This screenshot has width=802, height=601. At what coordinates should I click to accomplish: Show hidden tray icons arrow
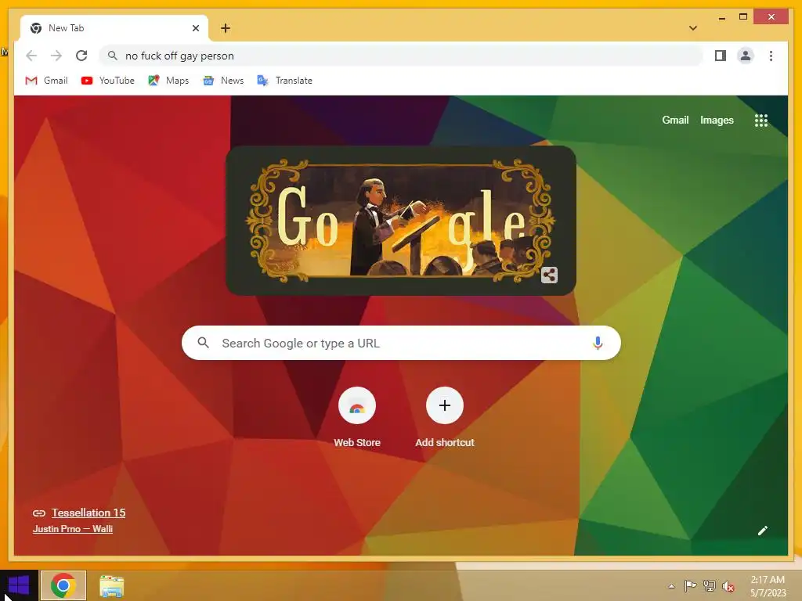pos(671,586)
